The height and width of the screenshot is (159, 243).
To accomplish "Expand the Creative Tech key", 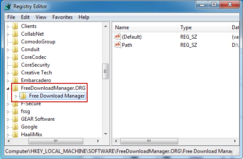I will pyautogui.click(x=8, y=73).
